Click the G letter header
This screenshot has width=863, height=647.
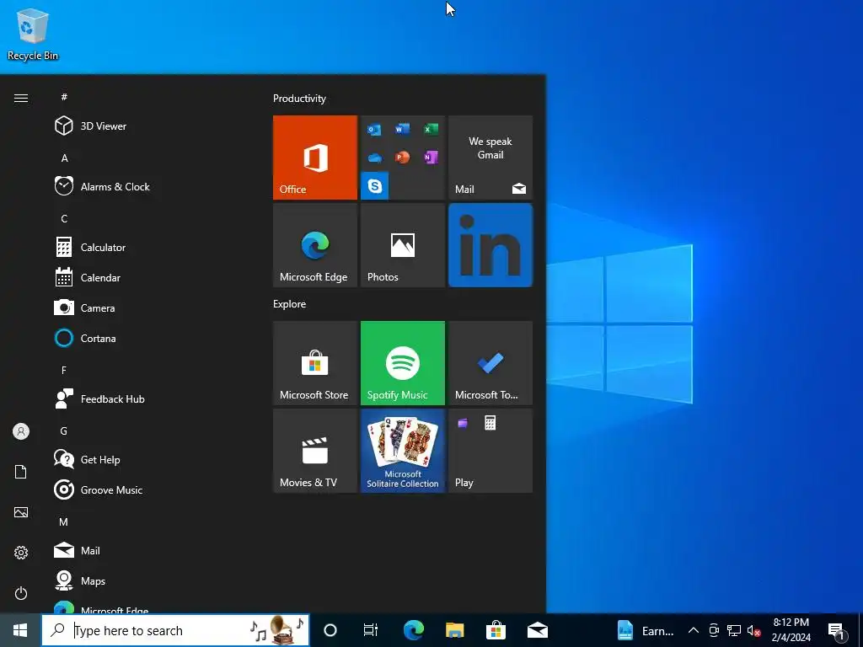pyautogui.click(x=64, y=430)
